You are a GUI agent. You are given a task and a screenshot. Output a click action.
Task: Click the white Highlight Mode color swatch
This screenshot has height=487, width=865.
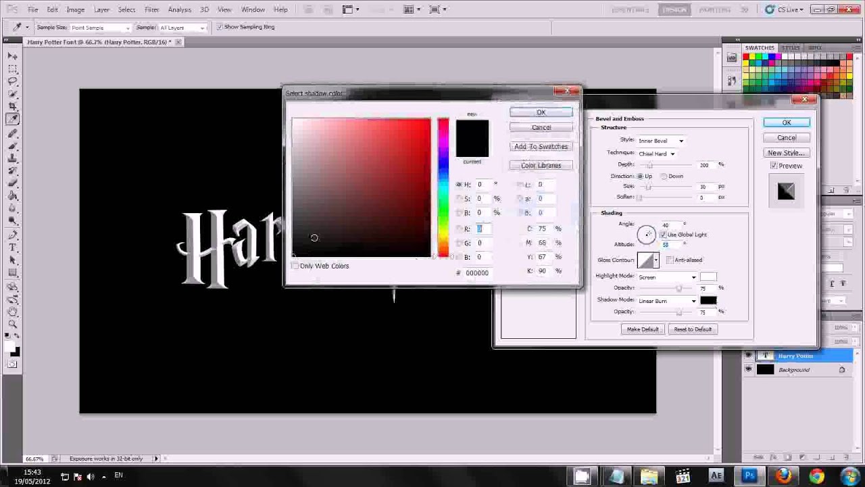point(708,277)
